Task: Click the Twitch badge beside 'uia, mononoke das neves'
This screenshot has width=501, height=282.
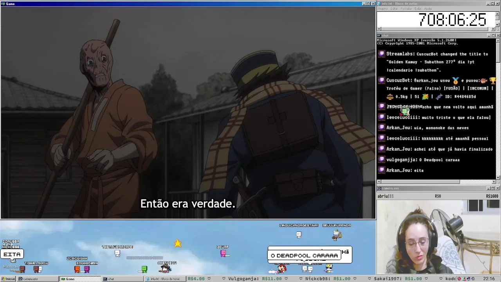Action: [382, 128]
